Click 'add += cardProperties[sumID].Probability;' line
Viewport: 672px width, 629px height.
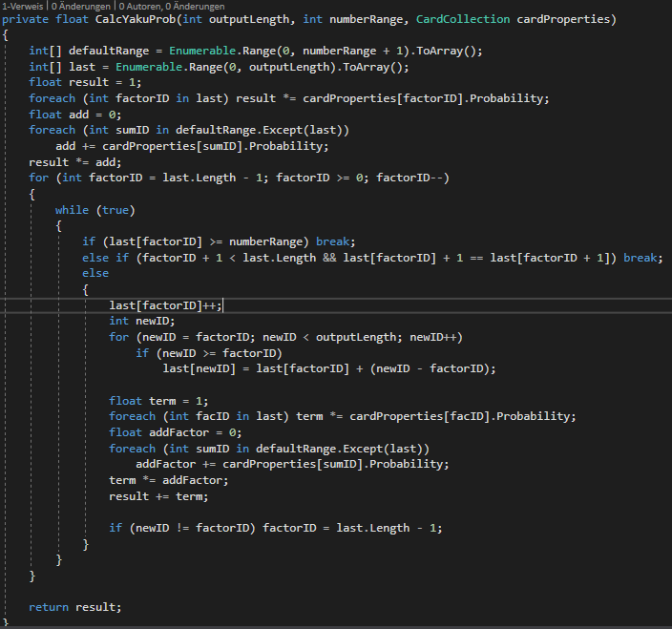click(x=192, y=146)
